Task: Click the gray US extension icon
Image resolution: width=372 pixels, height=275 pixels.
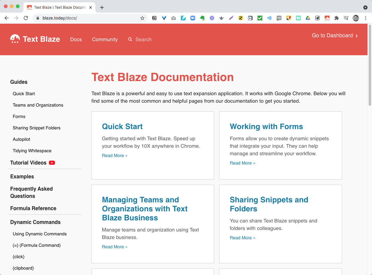Action: [279, 18]
